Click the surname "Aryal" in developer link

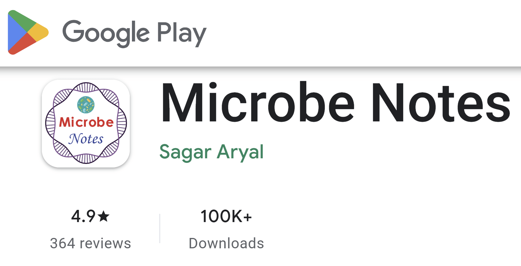tap(240, 152)
